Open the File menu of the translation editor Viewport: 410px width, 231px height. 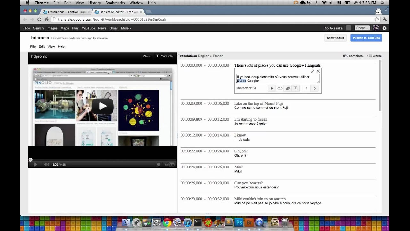[33, 47]
